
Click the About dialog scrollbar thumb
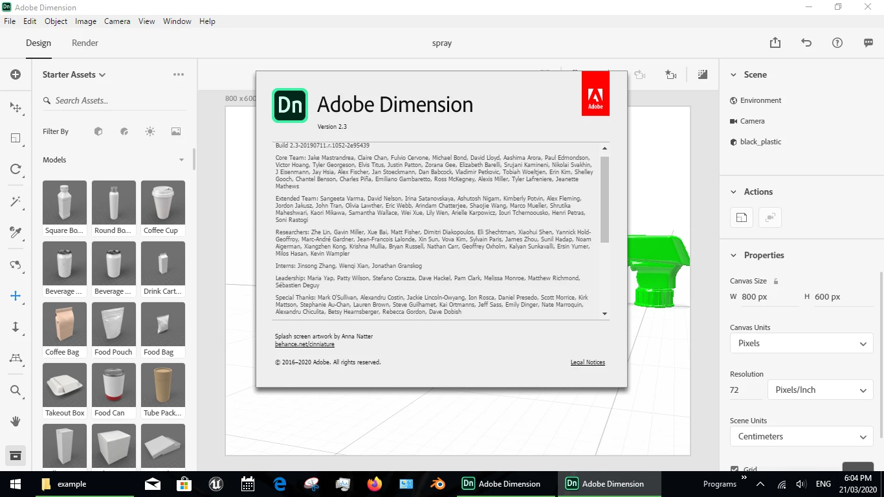605,199
